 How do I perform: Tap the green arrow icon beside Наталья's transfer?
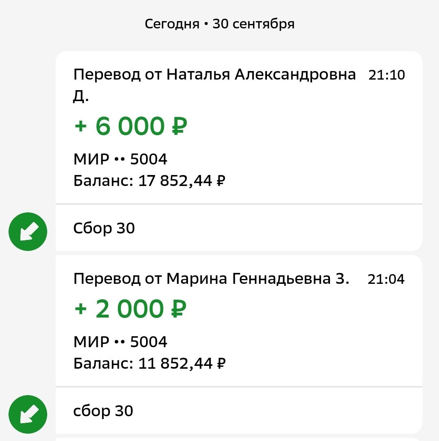28,232
